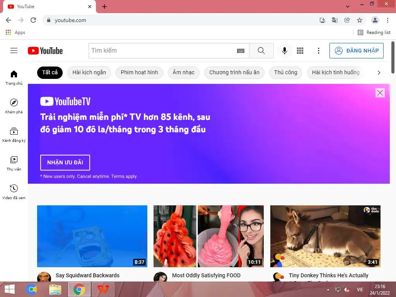Open the taskbar clock showing 23:16

click(x=380, y=290)
